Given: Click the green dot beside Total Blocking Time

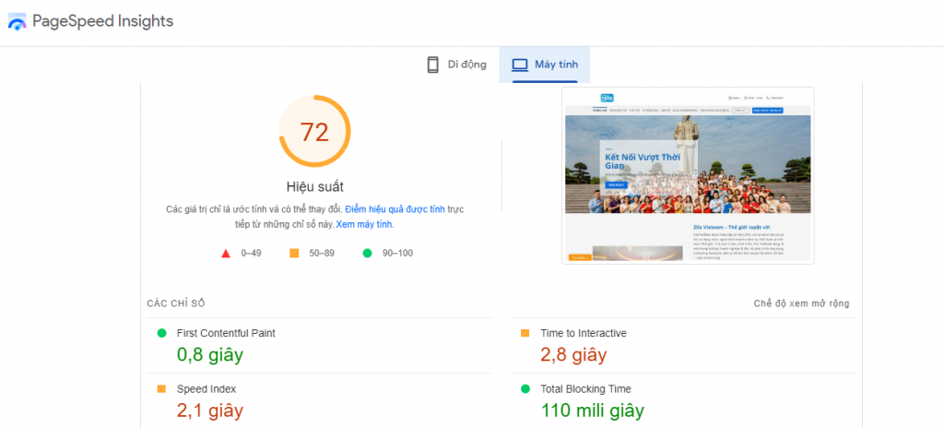Looking at the screenshot, I should (x=525, y=389).
